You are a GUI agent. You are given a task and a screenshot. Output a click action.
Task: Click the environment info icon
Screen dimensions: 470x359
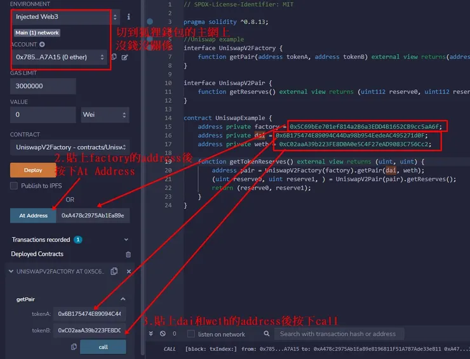point(128,16)
